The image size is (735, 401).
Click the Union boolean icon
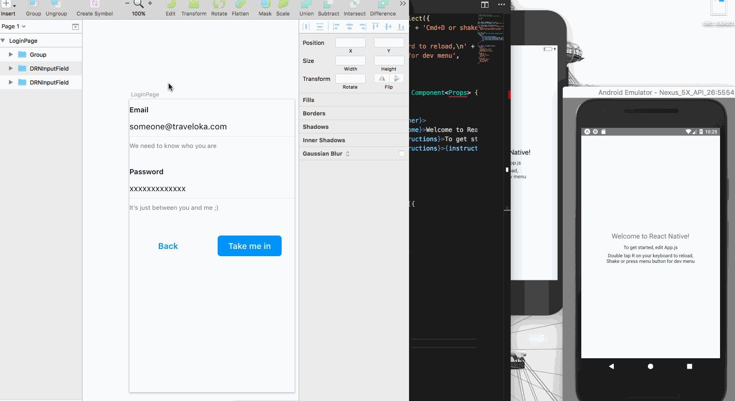[x=306, y=4]
